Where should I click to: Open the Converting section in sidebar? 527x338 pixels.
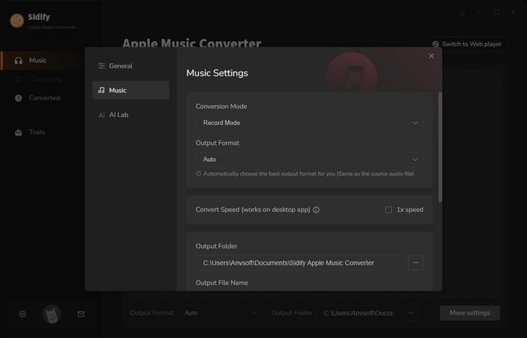(x=43, y=79)
